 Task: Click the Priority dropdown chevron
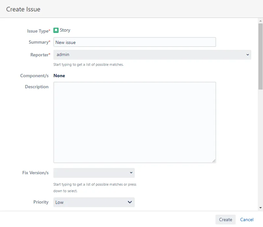(x=130, y=202)
